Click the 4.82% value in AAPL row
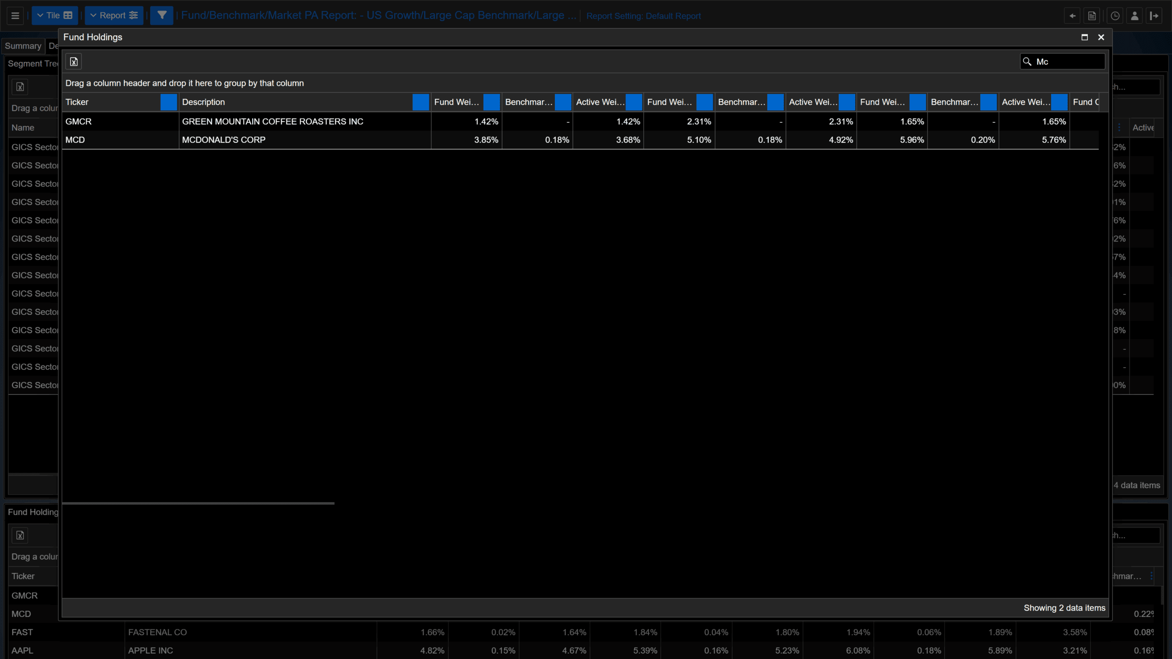Screen dimensions: 1172x659 tap(432, 650)
